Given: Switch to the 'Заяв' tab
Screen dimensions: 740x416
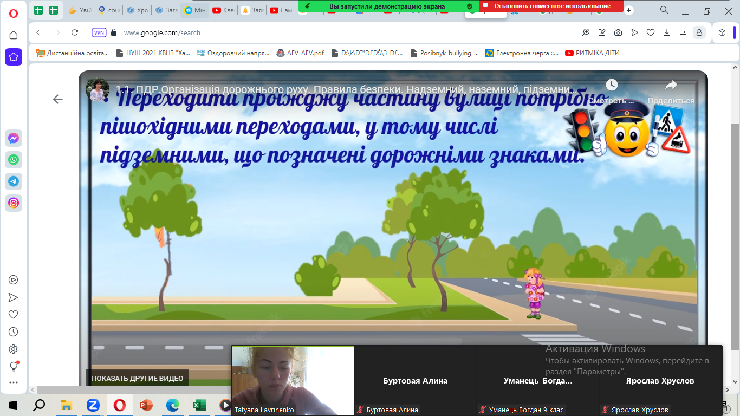Looking at the screenshot, I should click(252, 10).
